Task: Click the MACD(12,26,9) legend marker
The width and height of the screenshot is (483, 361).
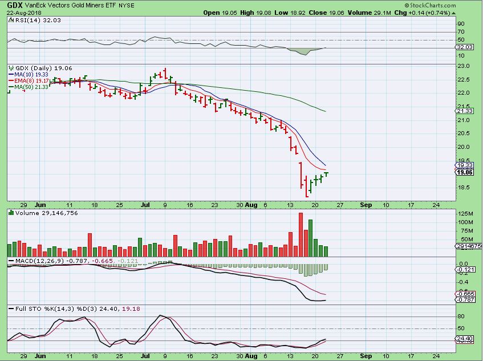Action: tap(11, 261)
